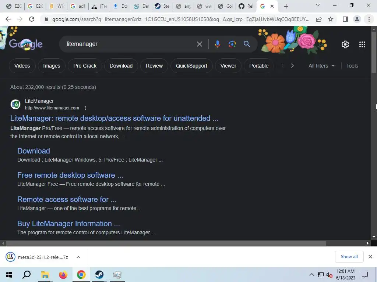Click the magnifier search button

pyautogui.click(x=247, y=44)
